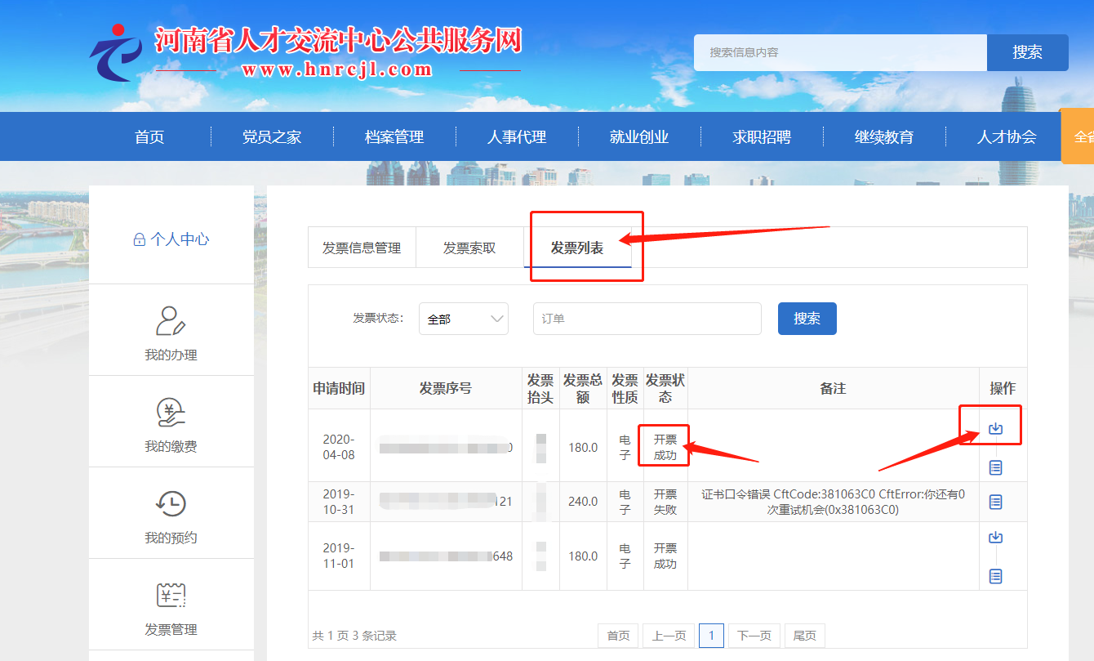This screenshot has height=661, width=1094.
Task: Click the 开票失败 status cell
Action: click(x=665, y=502)
